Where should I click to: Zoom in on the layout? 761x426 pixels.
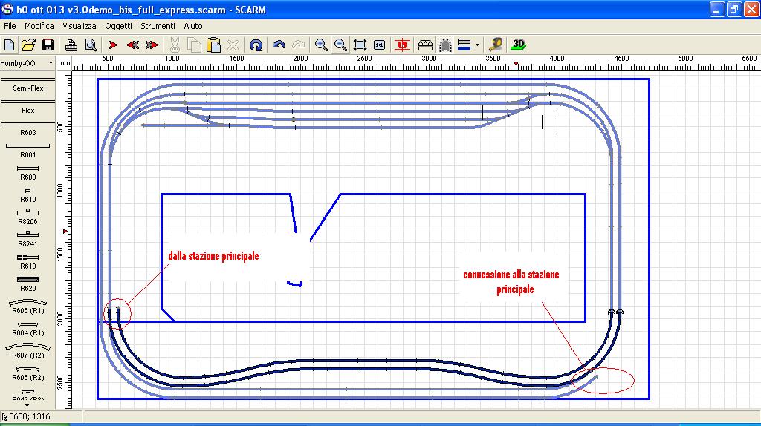tap(321, 45)
